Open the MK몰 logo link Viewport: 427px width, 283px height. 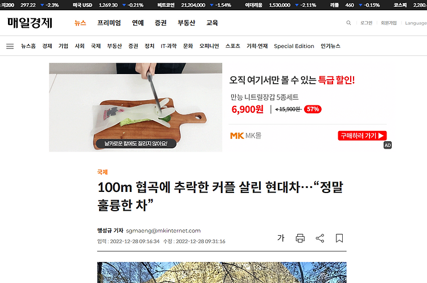[x=245, y=136]
